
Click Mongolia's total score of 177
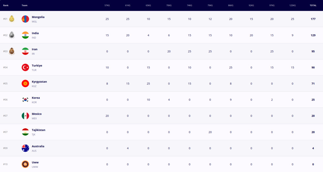313,19
